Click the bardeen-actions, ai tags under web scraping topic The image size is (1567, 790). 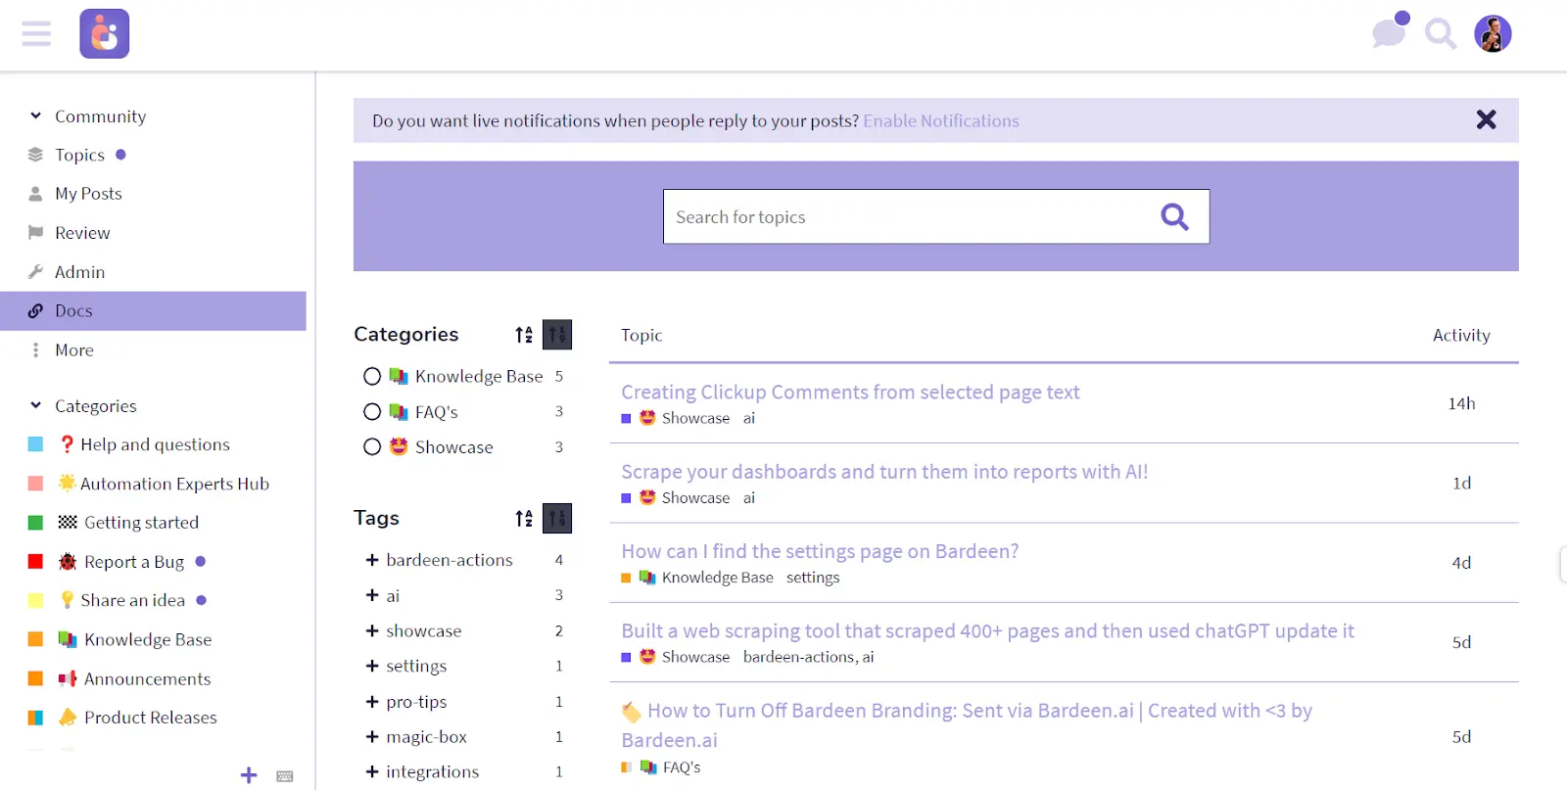coord(808,657)
